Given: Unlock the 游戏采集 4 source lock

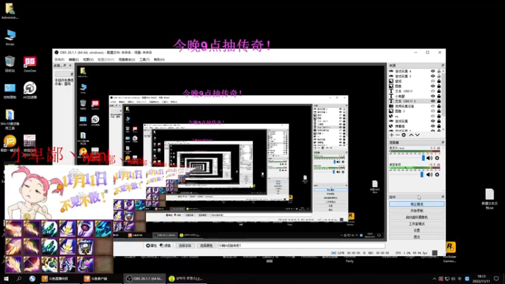Looking at the screenshot, I should pos(439,71).
